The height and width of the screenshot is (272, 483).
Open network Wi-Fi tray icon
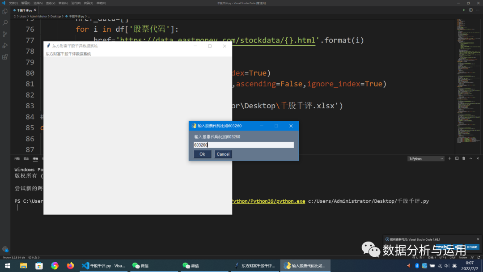pyautogui.click(x=440, y=266)
